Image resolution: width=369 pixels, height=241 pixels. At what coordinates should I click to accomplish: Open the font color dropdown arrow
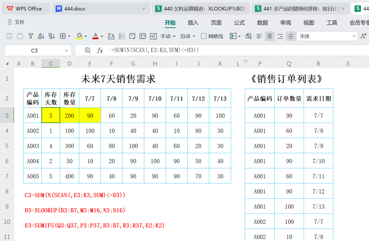[x=102, y=36]
